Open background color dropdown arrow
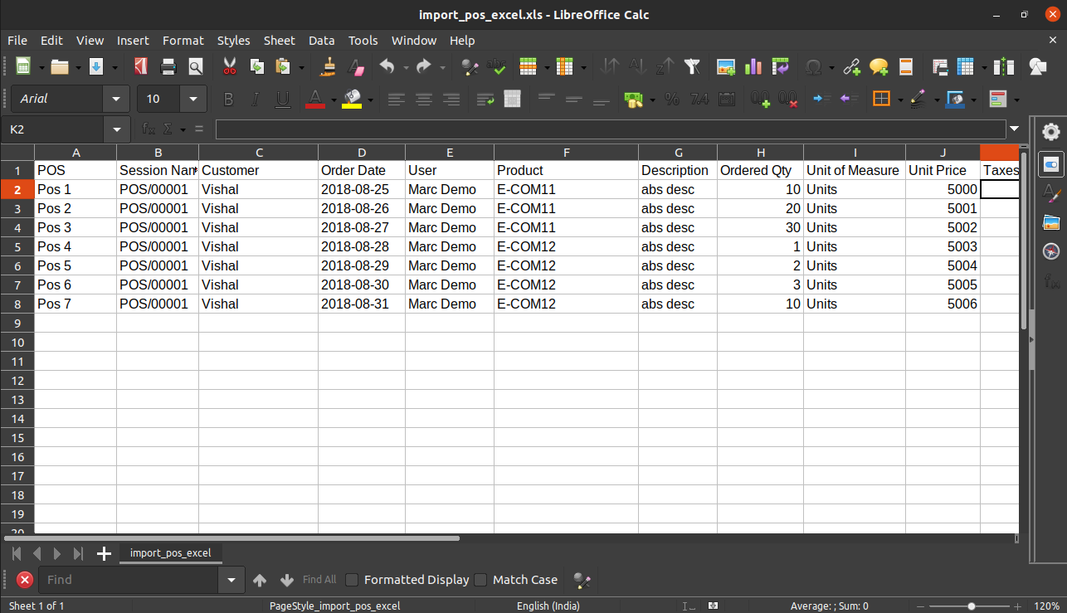The height and width of the screenshot is (613, 1067). (370, 100)
